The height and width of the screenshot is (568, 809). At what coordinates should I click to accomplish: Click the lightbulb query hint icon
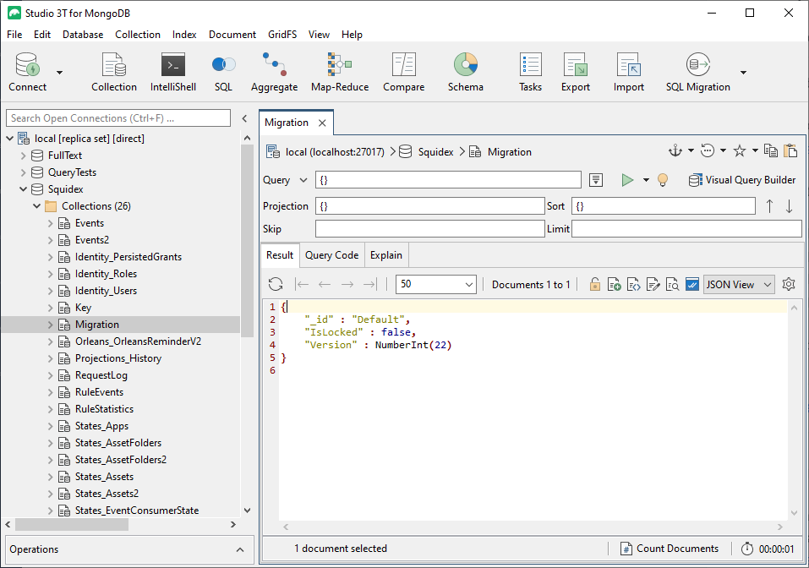[x=663, y=180]
